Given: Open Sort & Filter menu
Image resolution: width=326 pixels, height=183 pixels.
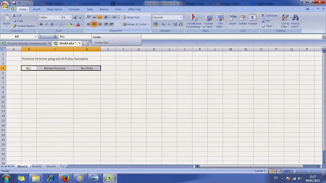Looking at the screenshot, I should pyautogui.click(x=285, y=21).
